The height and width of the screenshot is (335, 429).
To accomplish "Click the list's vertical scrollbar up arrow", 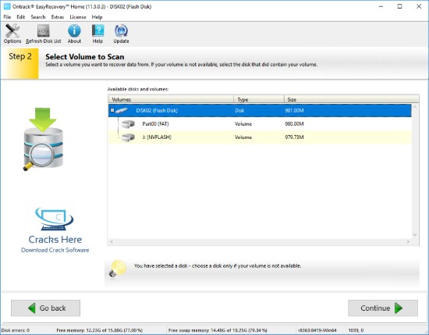I will 415,107.
